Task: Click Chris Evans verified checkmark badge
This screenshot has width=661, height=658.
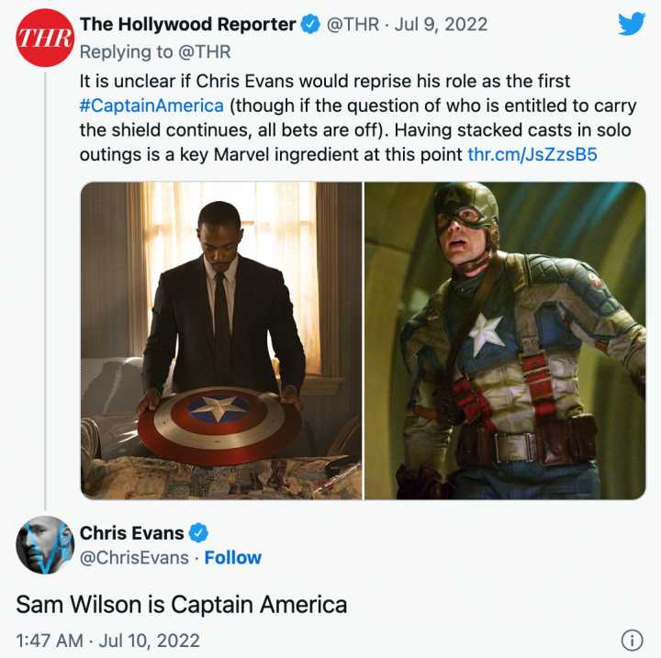Action: click(198, 533)
